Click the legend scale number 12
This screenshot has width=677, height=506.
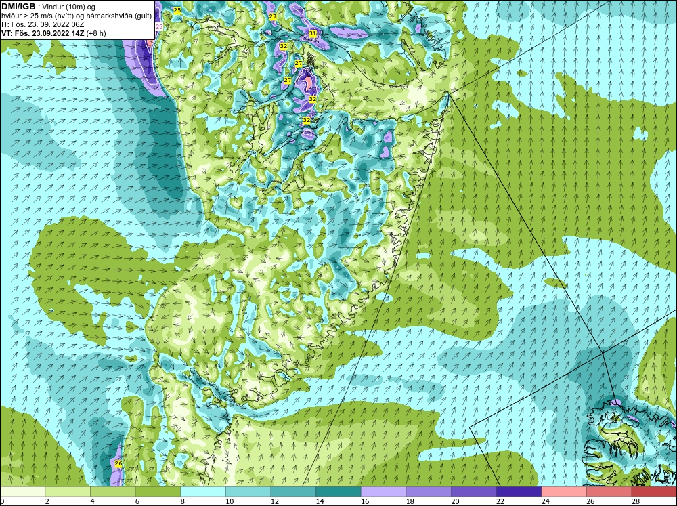click(275, 501)
